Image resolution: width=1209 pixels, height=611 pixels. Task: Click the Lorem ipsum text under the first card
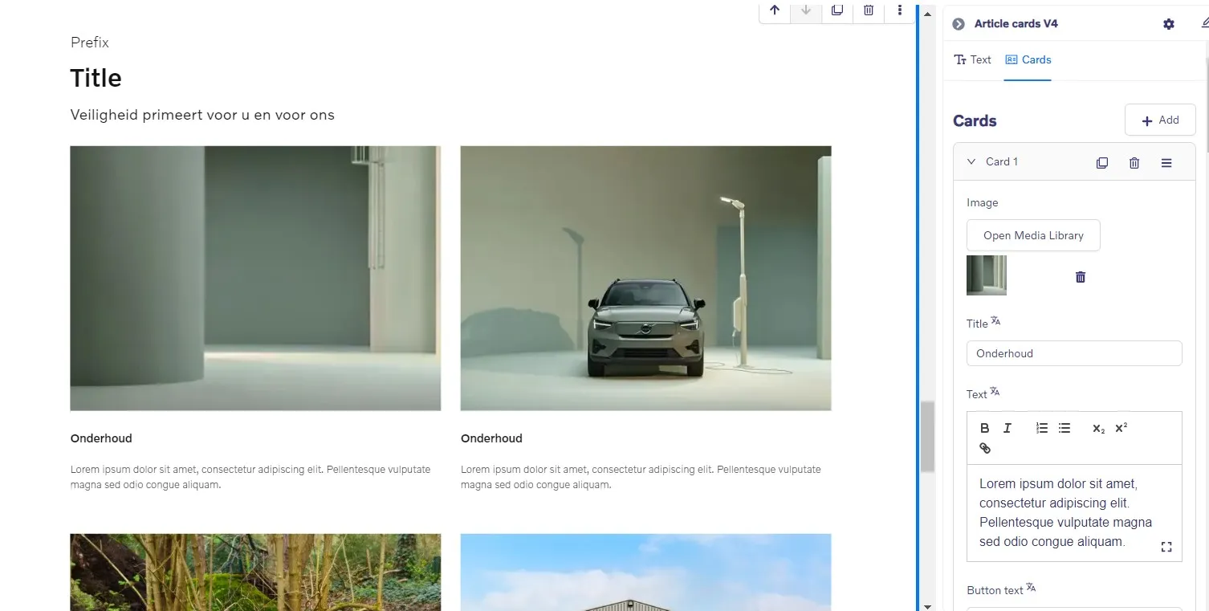pyautogui.click(x=250, y=477)
